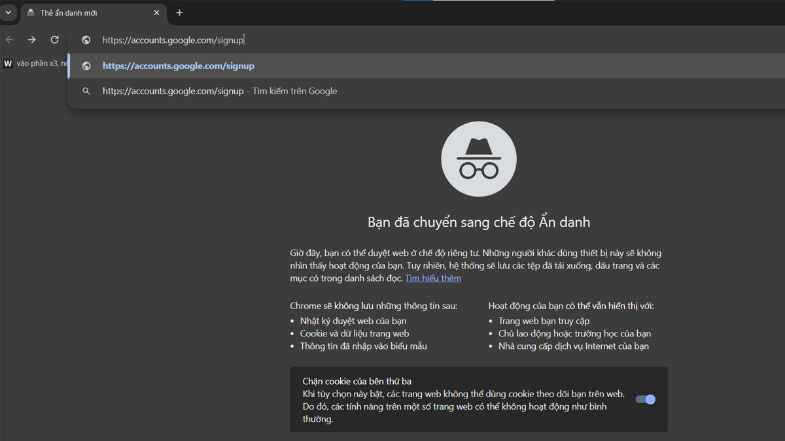Click the forward navigation arrow

(31, 39)
